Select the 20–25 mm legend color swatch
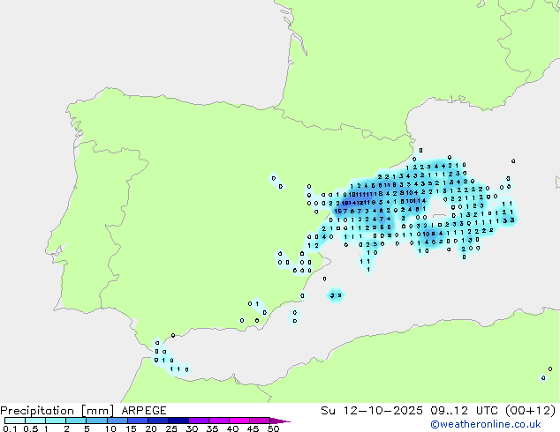 coord(157,421)
